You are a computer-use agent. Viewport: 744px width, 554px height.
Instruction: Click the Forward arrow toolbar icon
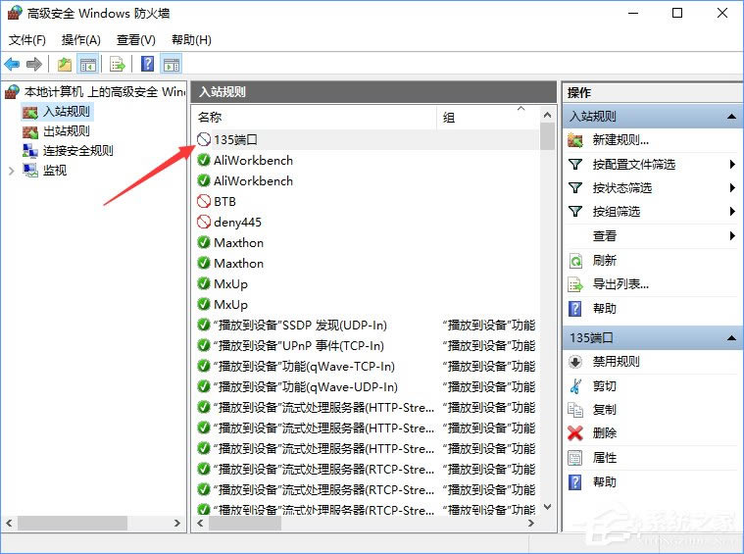click(x=33, y=64)
